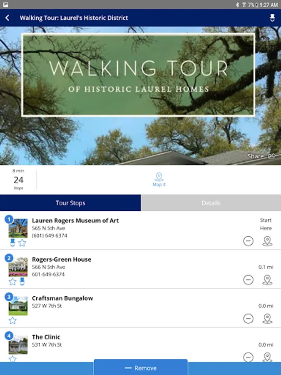This screenshot has width=281, height=375.
Task: Remove Lauren Rogers Museum stop with minus
Action: 248,241
